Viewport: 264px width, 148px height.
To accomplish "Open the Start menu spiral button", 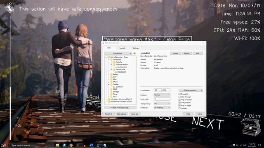I will (3, 145).
